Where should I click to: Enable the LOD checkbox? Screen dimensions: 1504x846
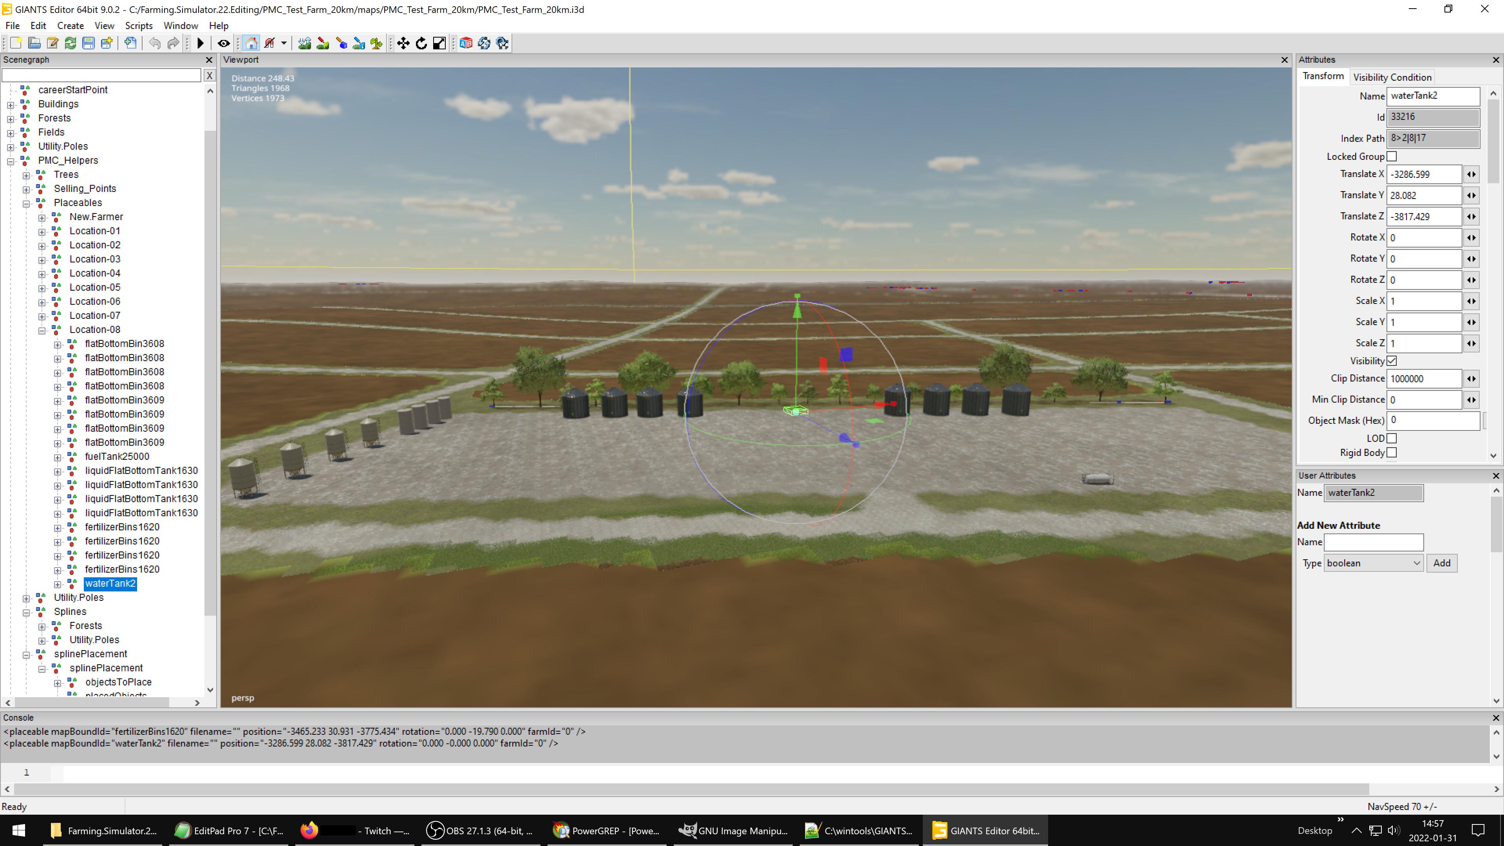coord(1392,439)
